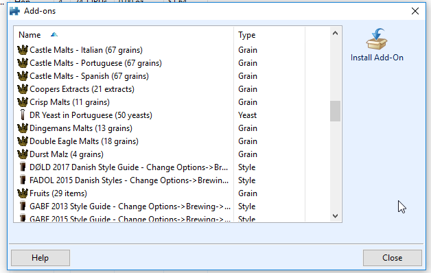Screen dimensions: 431x273
Task: Select DR Yeast in Portuguese (50 yeasts)
Action: tap(91, 115)
